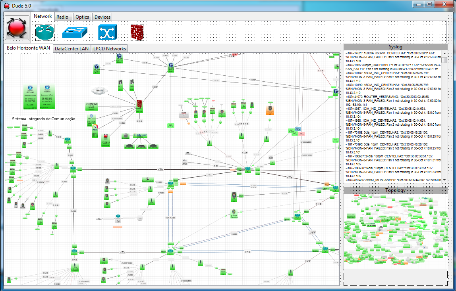Select syslog entry 4987 1CIA_IND_CENTELHA2
This screenshot has height=291, width=456.
[393, 113]
